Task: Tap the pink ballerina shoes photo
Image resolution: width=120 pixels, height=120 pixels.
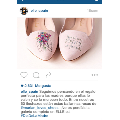Action: pos(59,43)
